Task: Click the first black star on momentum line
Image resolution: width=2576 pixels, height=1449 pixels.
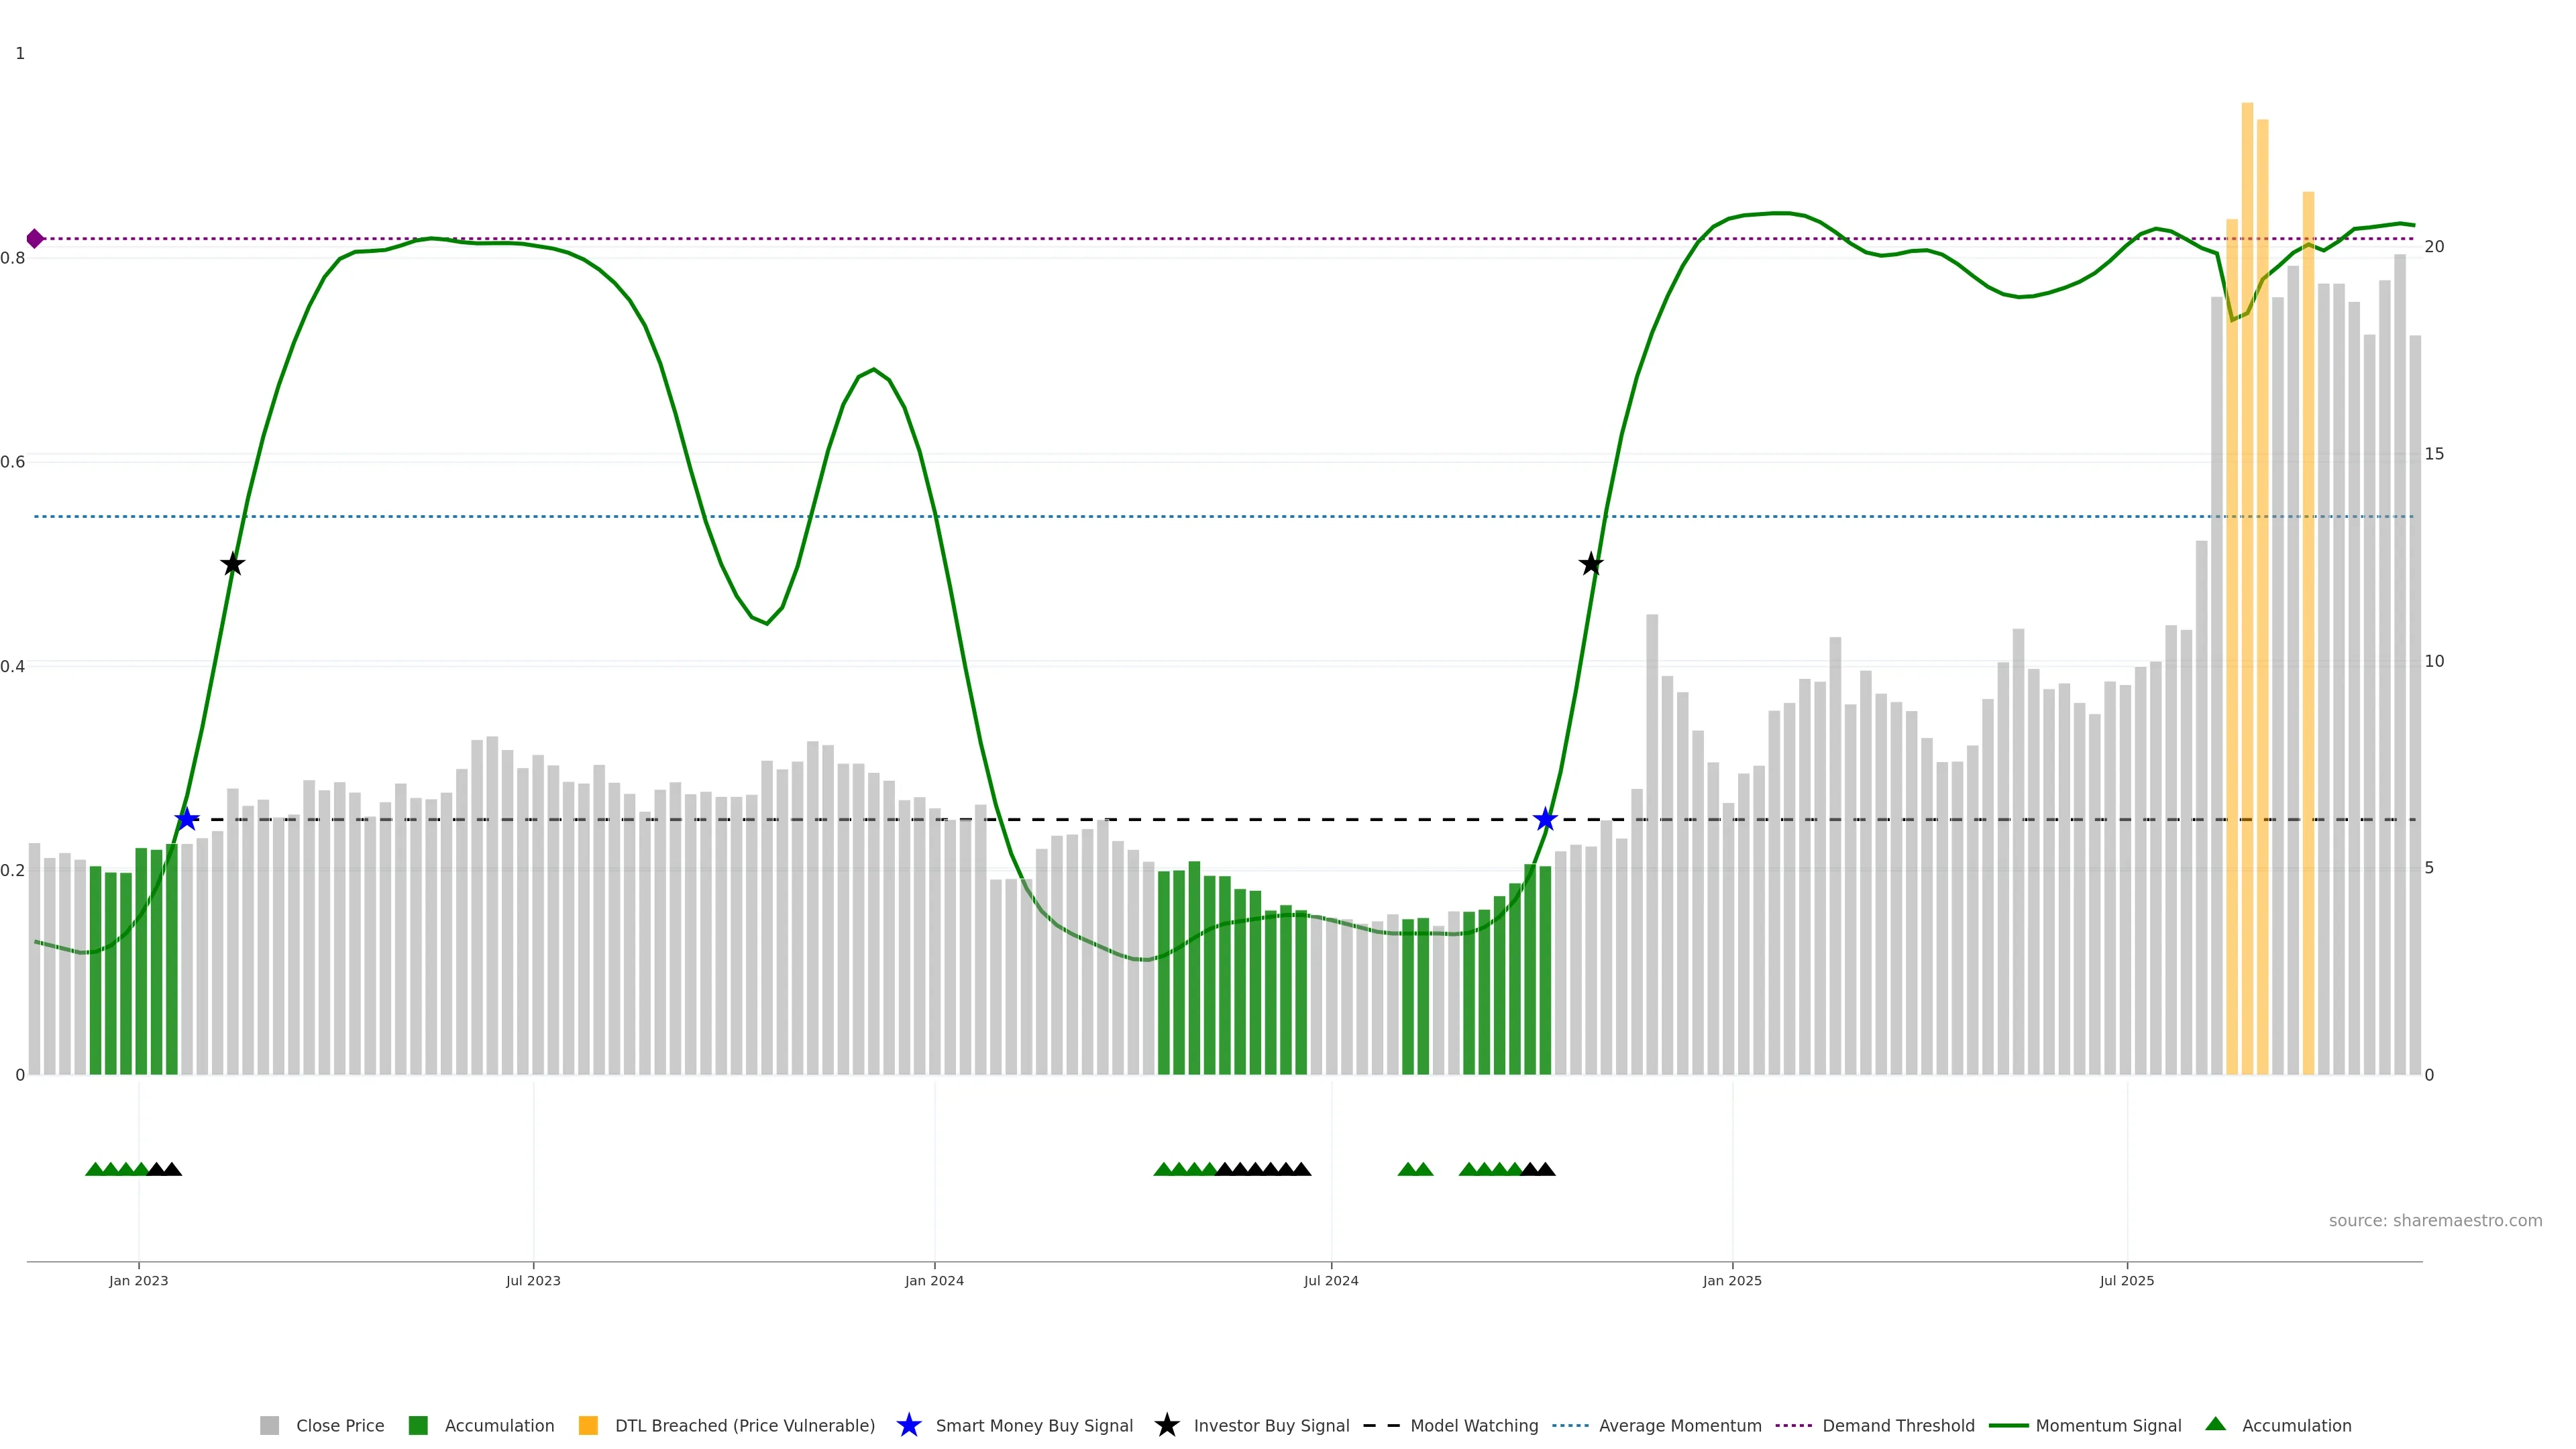Action: pos(232,565)
